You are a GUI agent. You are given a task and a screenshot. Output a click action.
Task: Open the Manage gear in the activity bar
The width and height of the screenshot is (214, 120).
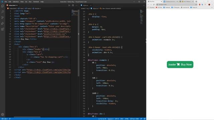pos(3,114)
